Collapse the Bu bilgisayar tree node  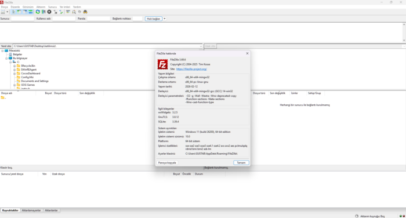pyautogui.click(x=6, y=58)
